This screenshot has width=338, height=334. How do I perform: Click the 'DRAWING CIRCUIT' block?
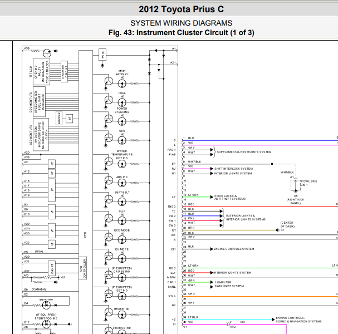tap(64, 72)
